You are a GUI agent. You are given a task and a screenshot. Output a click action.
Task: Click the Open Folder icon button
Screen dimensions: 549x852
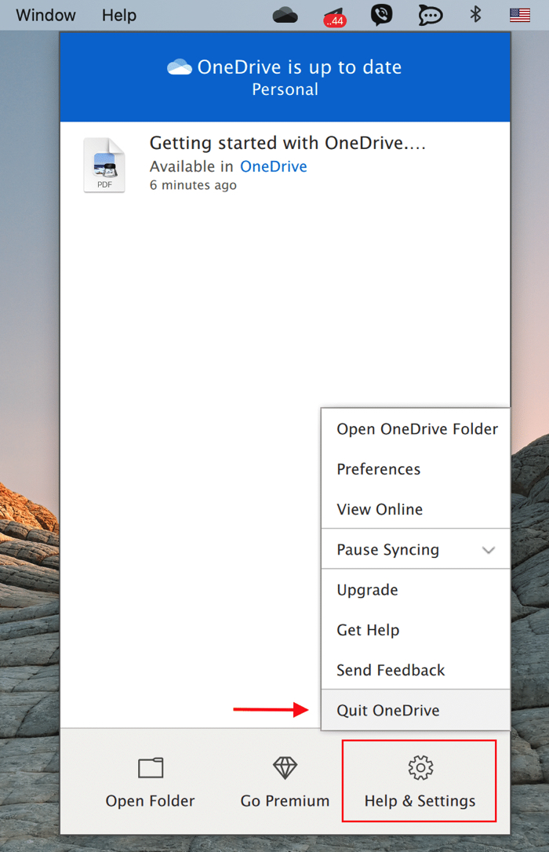pyautogui.click(x=151, y=767)
